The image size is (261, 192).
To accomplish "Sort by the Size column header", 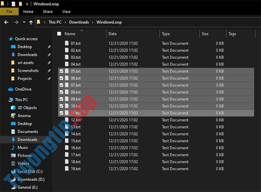I will (205, 34).
